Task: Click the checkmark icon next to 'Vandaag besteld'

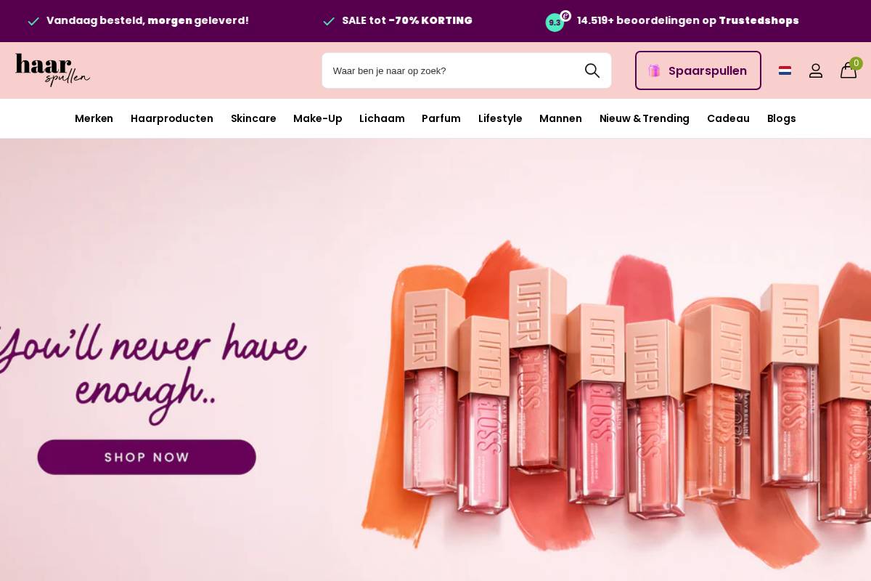Action: pos(33,21)
